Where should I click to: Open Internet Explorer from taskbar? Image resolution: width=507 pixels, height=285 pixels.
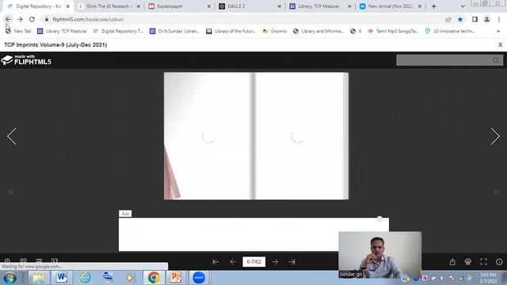click(x=85, y=278)
